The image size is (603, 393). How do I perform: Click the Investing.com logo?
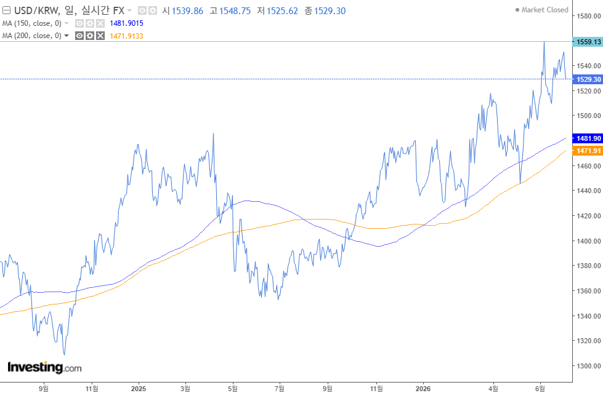tap(44, 367)
